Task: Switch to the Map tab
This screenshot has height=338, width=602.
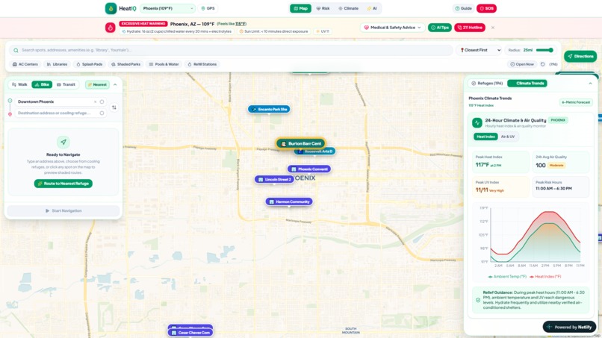Action: click(x=300, y=8)
